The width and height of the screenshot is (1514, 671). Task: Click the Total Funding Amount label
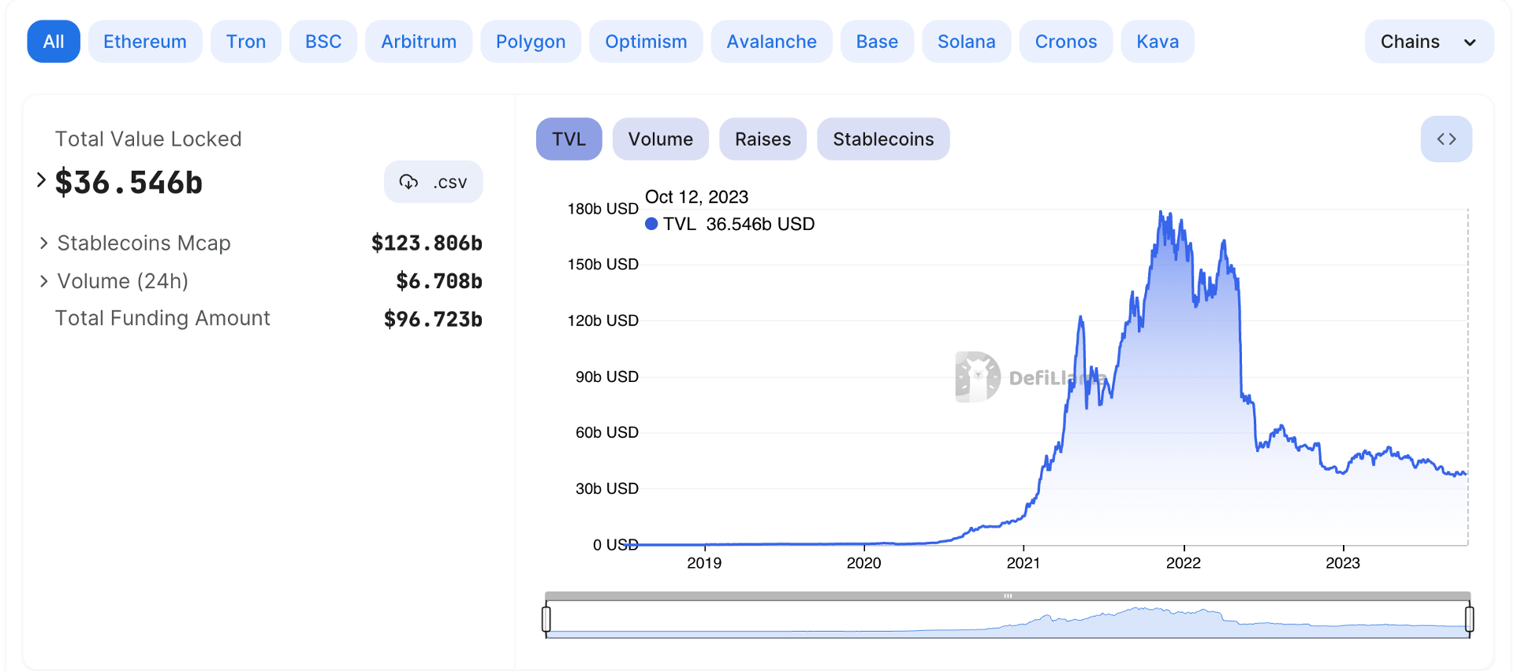[x=162, y=318]
